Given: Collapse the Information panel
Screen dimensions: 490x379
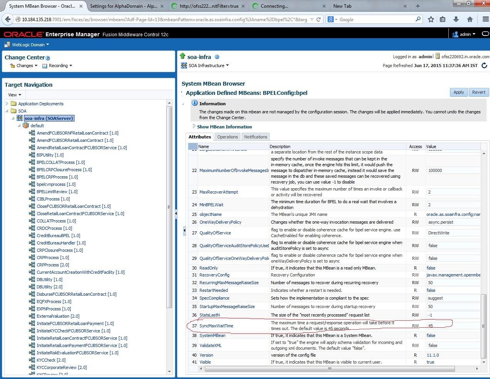Looking at the screenshot, I should tap(183, 104).
